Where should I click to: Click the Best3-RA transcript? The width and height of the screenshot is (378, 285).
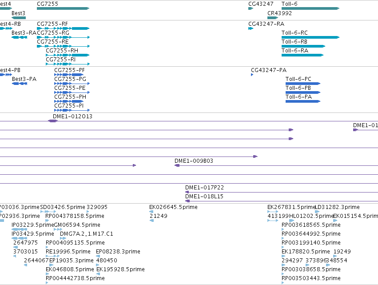(19, 37)
